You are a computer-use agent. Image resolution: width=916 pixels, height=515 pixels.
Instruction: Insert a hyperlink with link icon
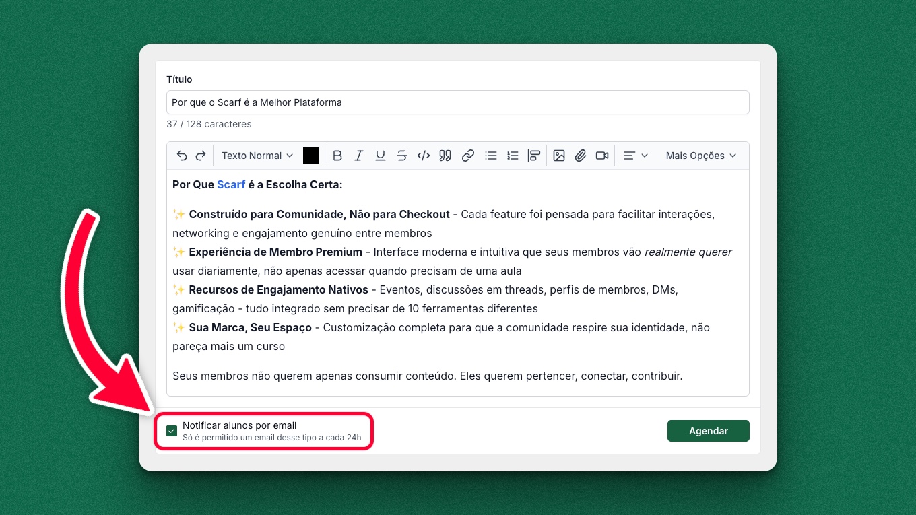click(468, 156)
